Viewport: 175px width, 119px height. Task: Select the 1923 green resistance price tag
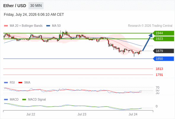[163, 39]
